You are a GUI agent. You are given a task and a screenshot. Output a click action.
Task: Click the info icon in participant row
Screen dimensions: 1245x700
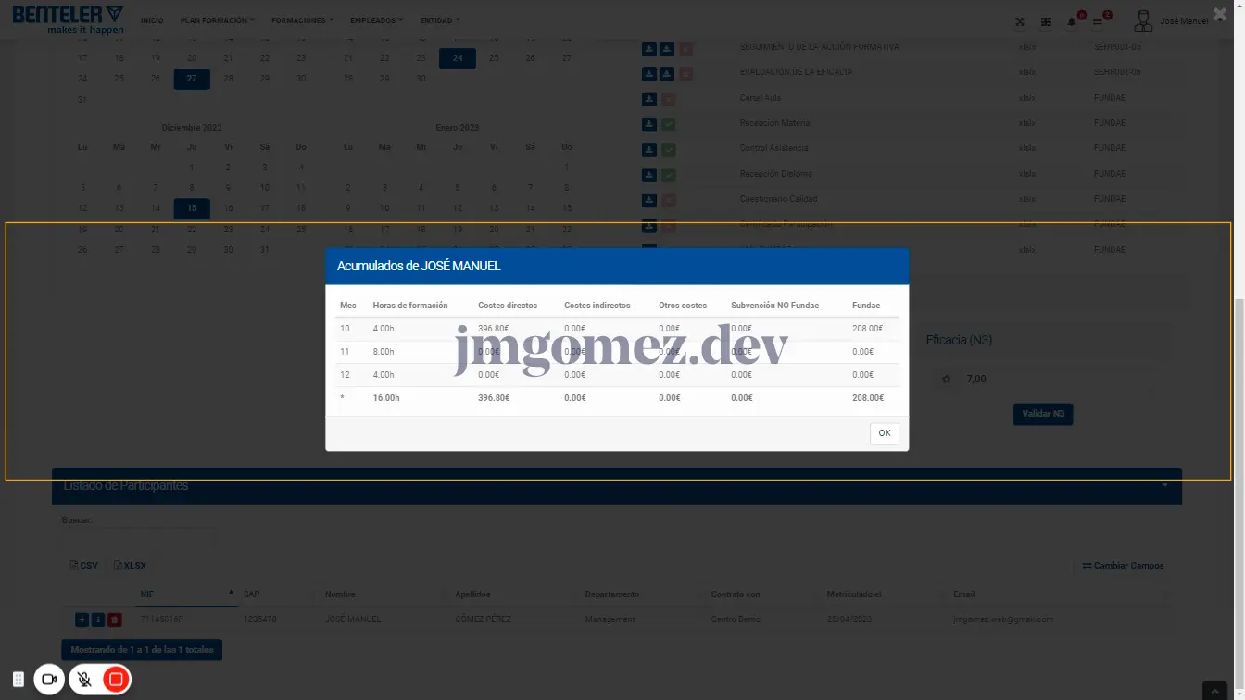pyautogui.click(x=98, y=619)
